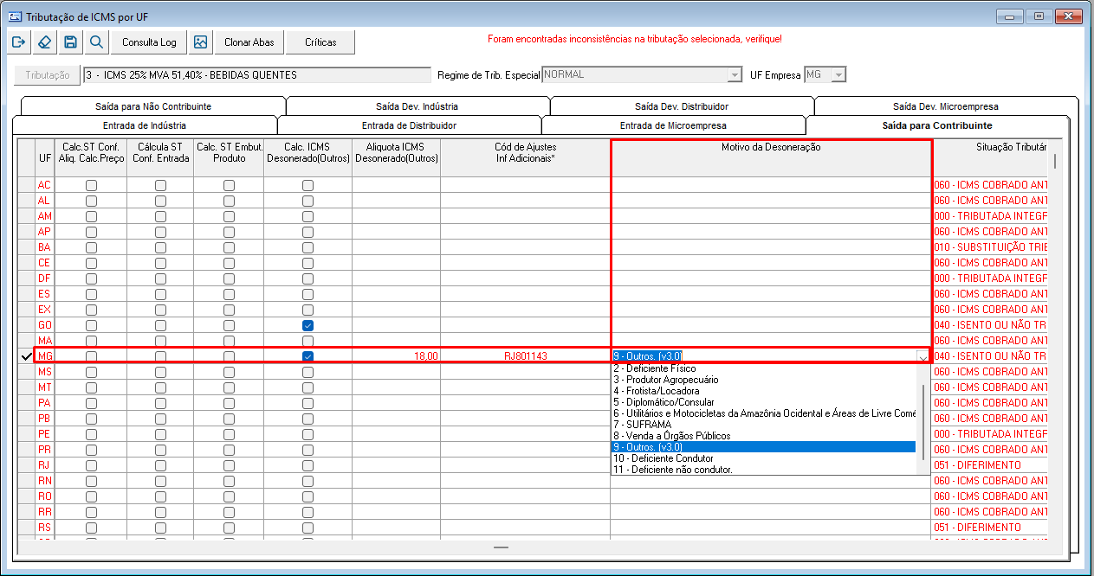
Task: Check Calc. ST Embut. Produto for row RS
Action: click(229, 528)
